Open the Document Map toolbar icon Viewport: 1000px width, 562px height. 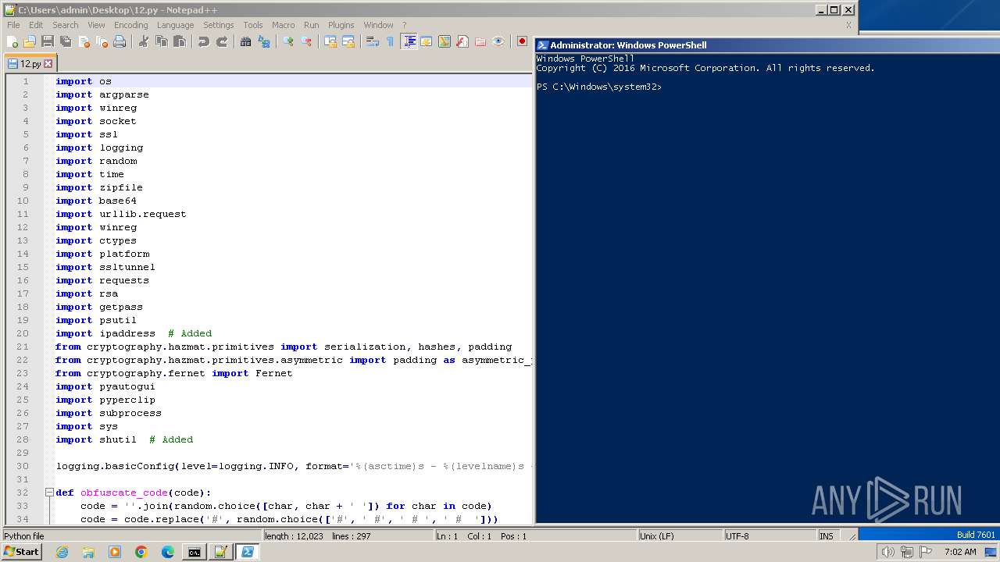click(x=445, y=41)
